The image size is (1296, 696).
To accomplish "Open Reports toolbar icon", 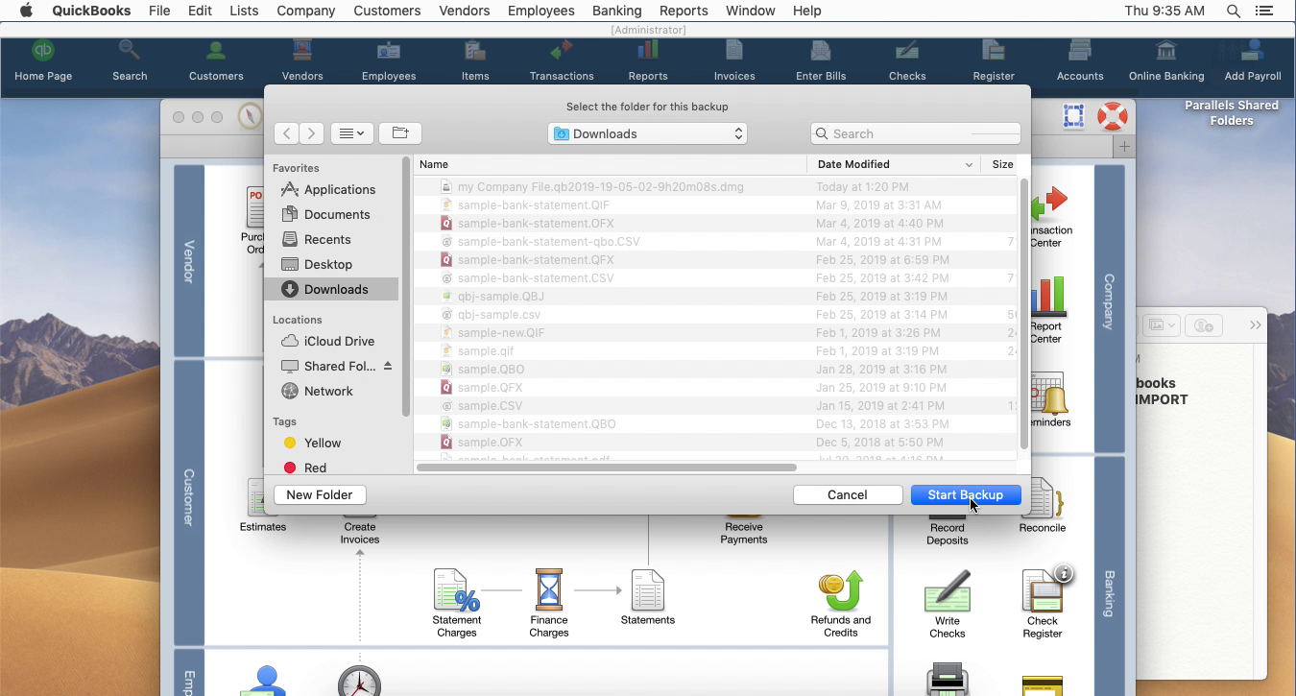I will (648, 60).
